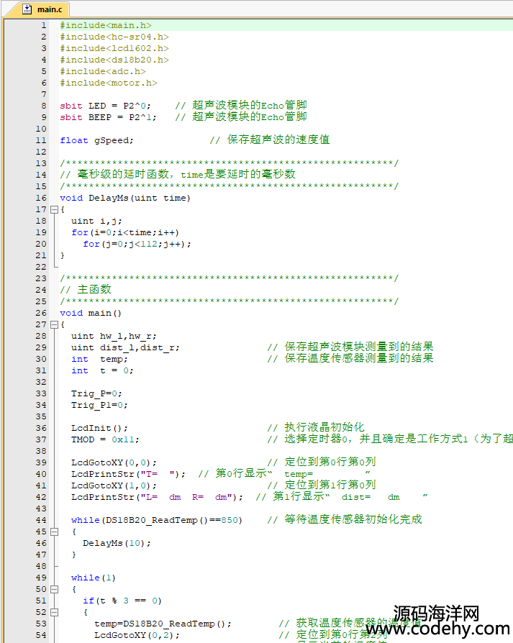Click 'for(j=0;j<112;j++);' statement
This screenshot has width=513, height=643.
point(137,244)
